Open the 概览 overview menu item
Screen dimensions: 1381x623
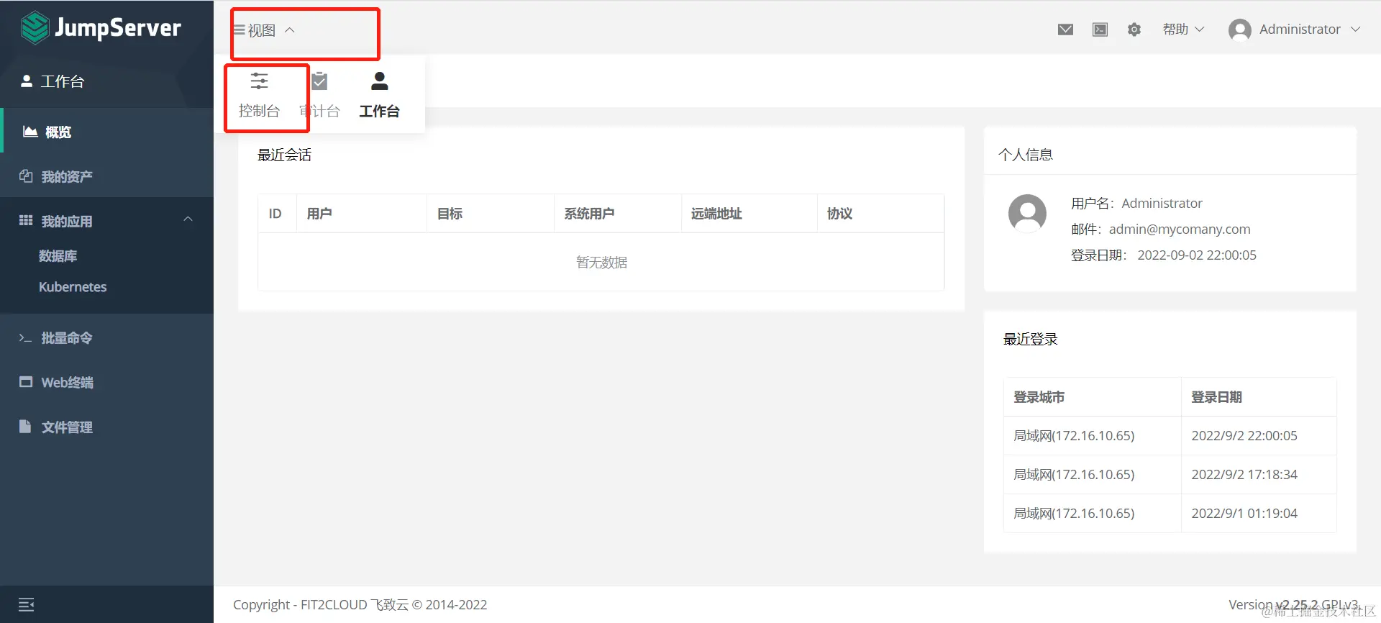point(106,132)
